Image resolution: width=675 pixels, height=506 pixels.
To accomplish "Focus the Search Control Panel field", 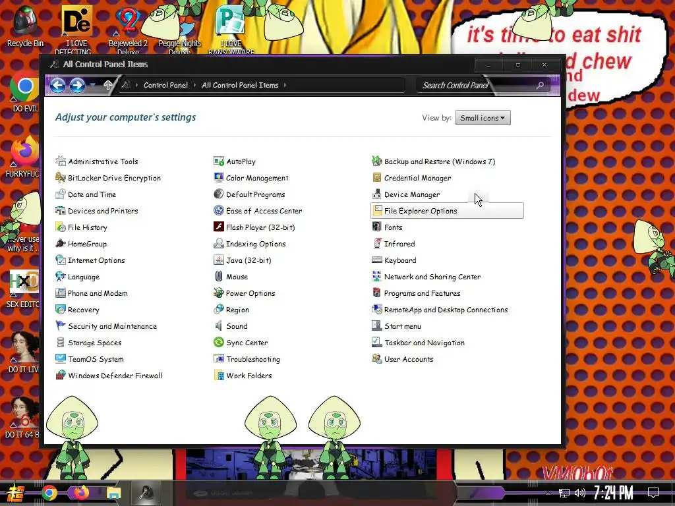I will pos(482,85).
